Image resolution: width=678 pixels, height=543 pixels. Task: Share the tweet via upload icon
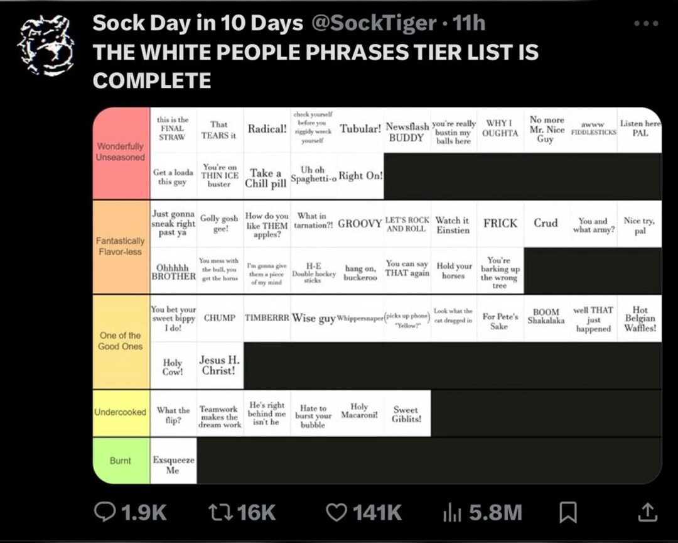pyautogui.click(x=645, y=513)
